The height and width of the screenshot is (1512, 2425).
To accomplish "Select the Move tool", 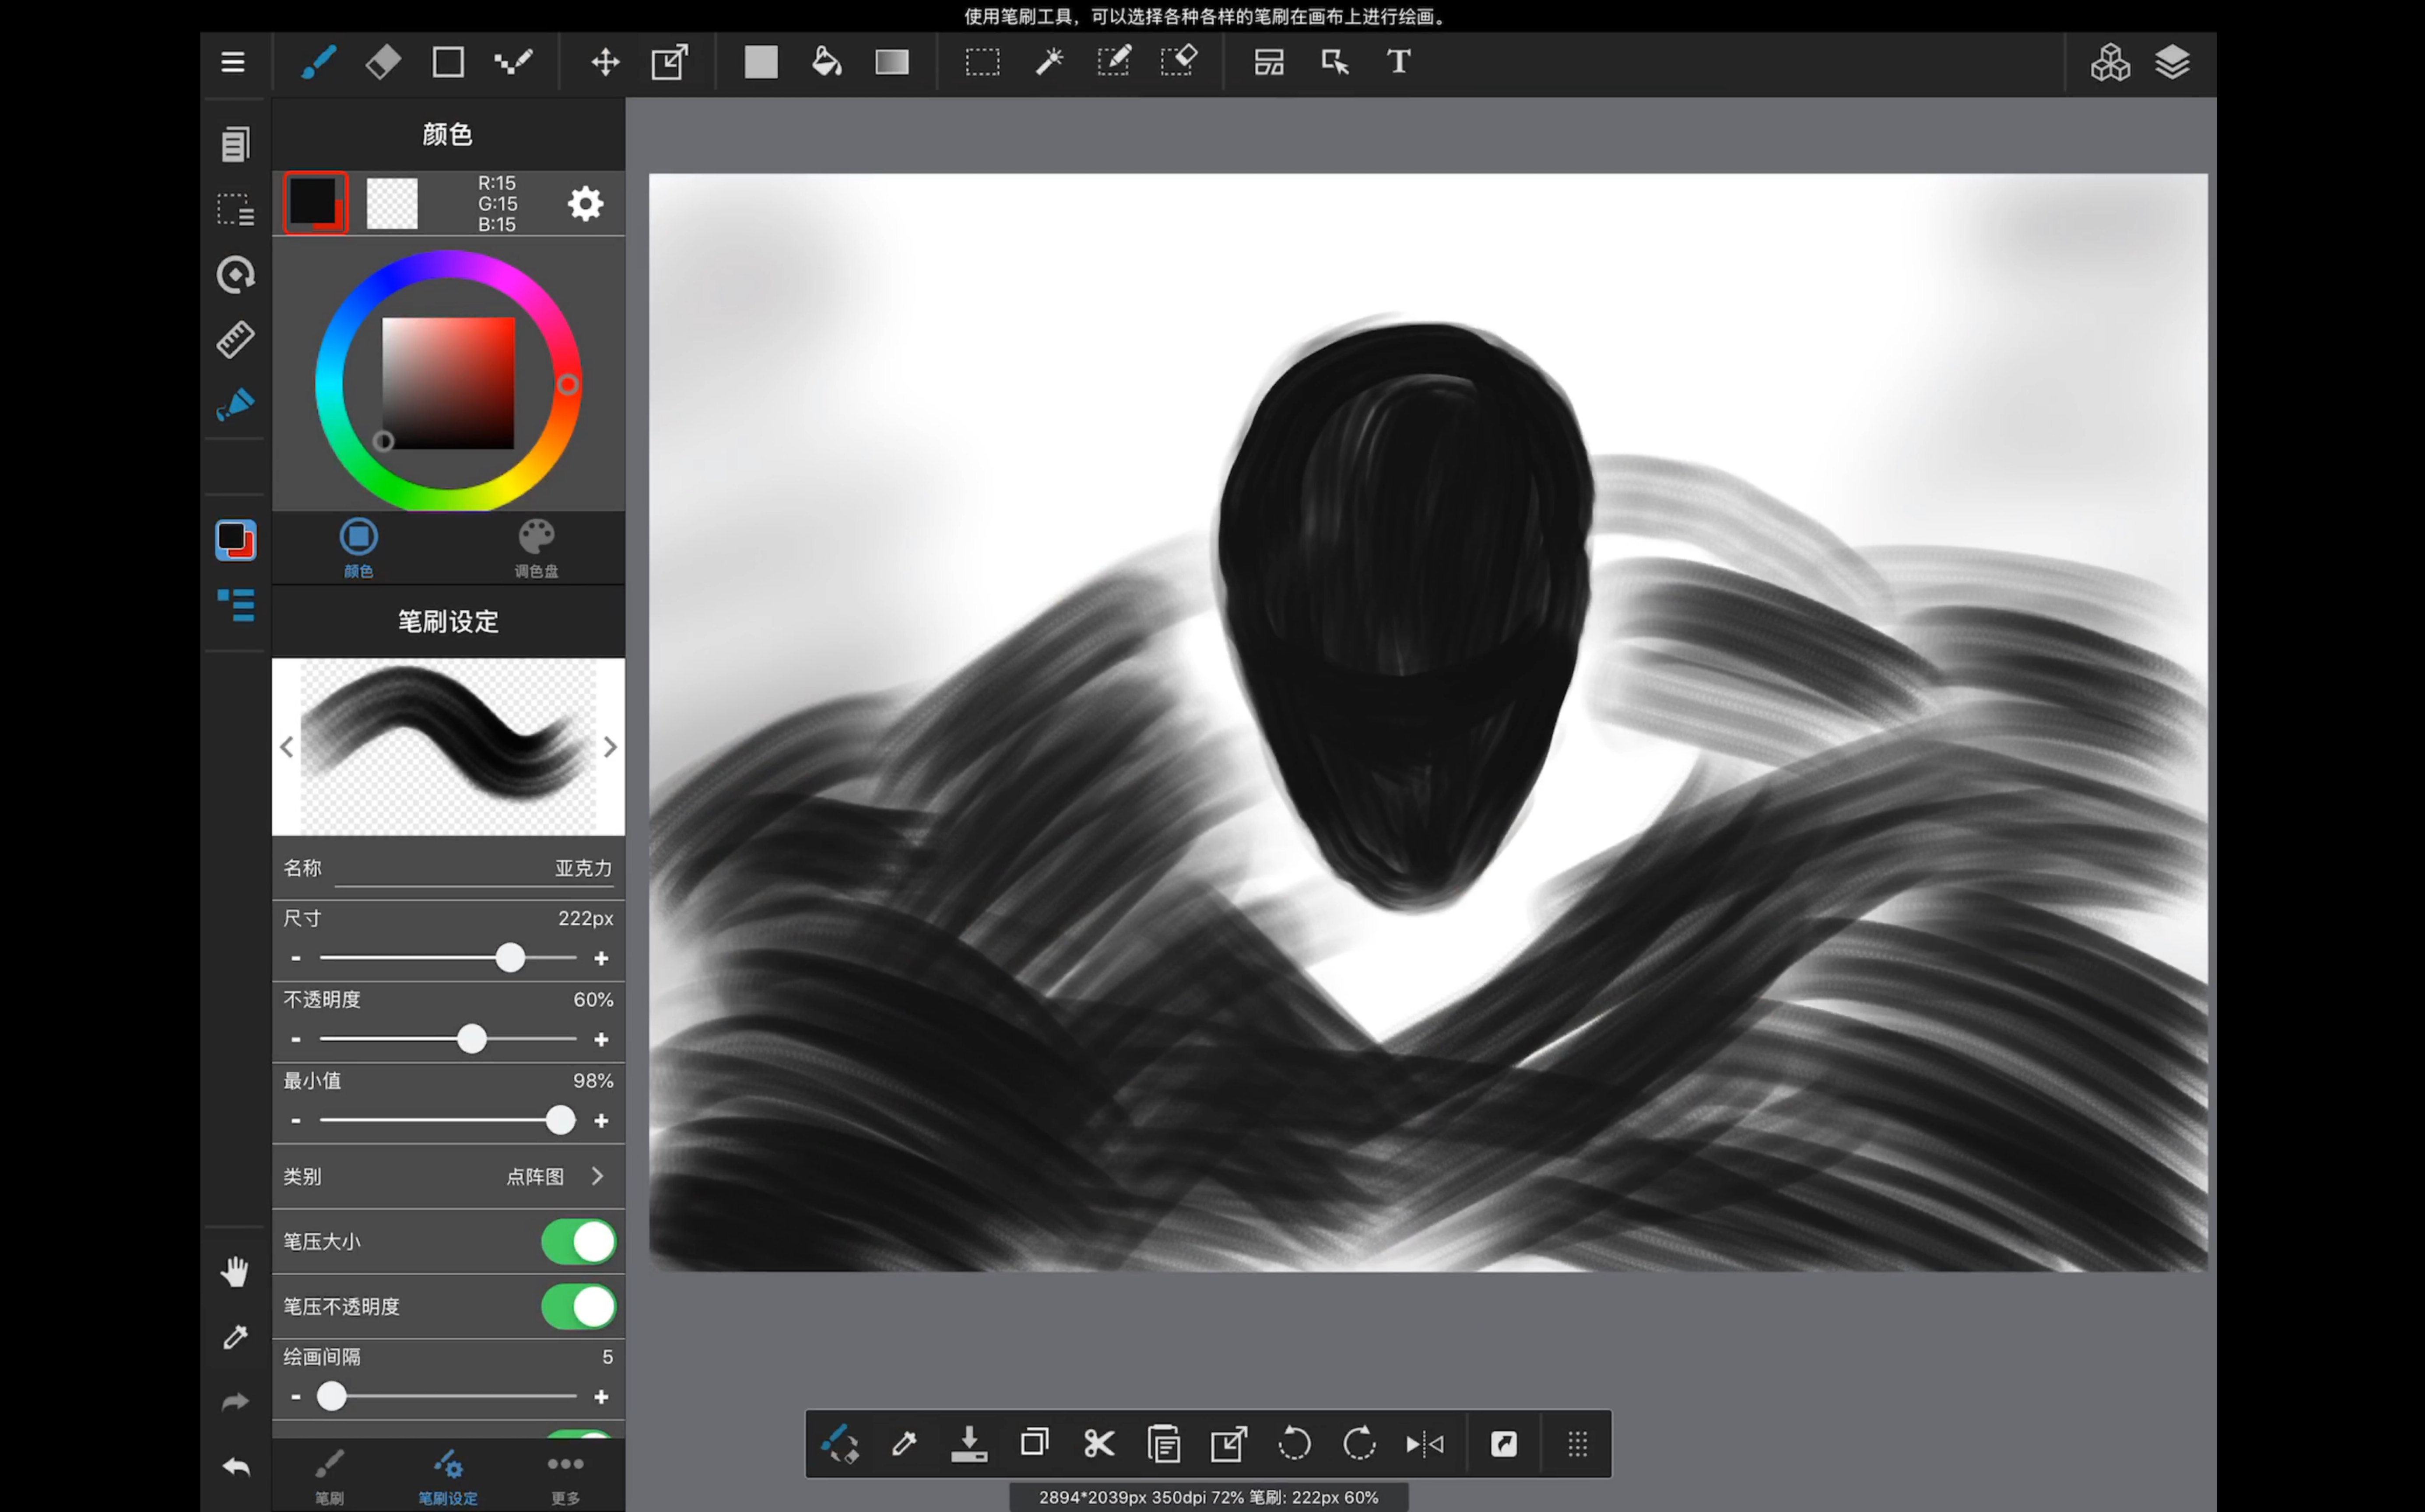I will [x=605, y=62].
